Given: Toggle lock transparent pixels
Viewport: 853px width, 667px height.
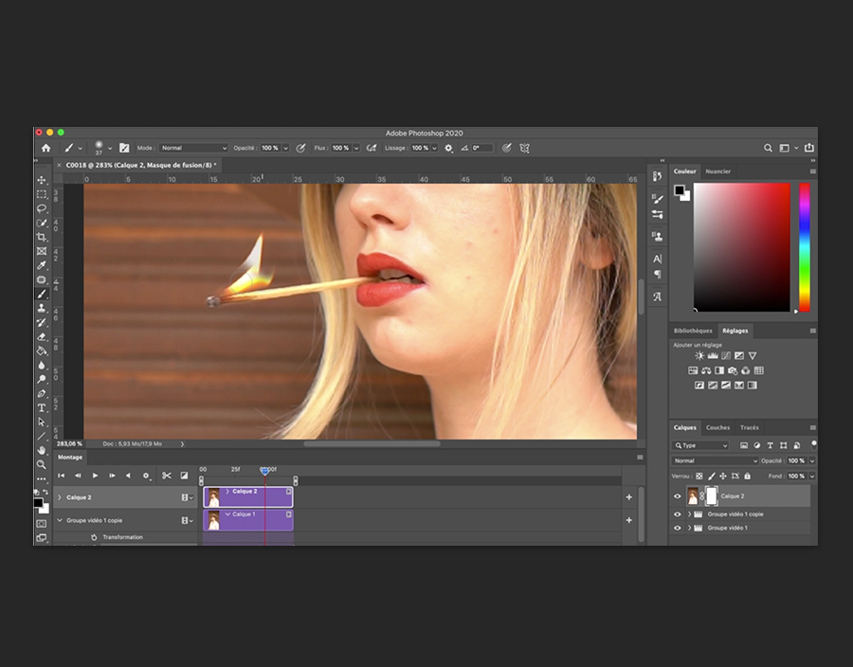Looking at the screenshot, I should pyautogui.click(x=699, y=477).
